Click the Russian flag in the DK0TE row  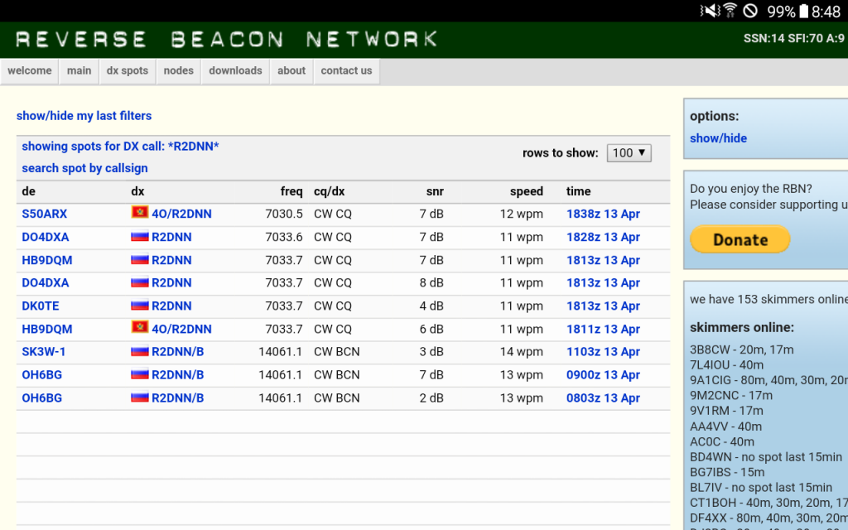[x=139, y=306]
